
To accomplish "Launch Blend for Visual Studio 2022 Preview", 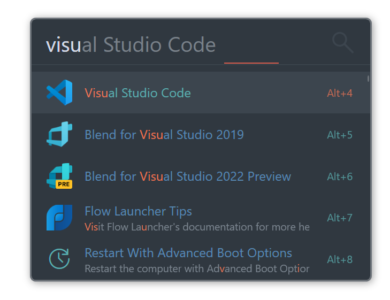I will (201, 176).
